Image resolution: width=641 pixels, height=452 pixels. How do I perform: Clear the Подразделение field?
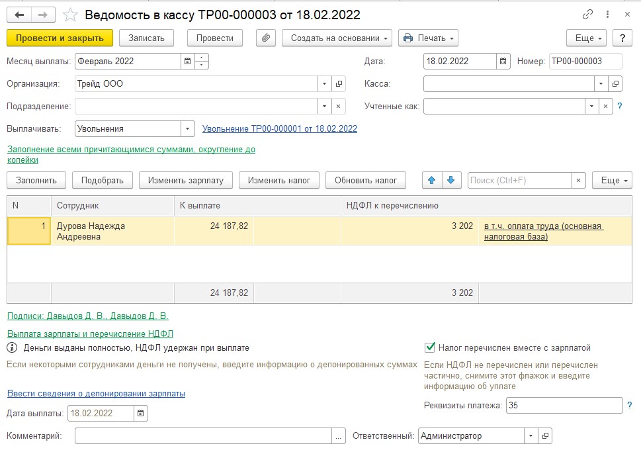pyautogui.click(x=338, y=107)
